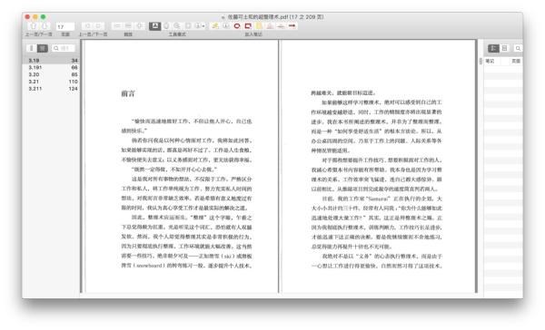This screenshot has height=330, width=545.
Task: Sort notes by the 笔记 column header
Action: pos(490,61)
